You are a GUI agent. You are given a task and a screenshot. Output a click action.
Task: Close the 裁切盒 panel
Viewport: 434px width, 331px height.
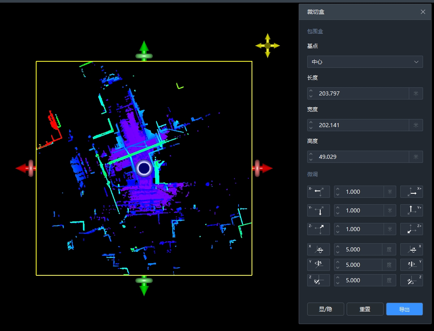423,12
